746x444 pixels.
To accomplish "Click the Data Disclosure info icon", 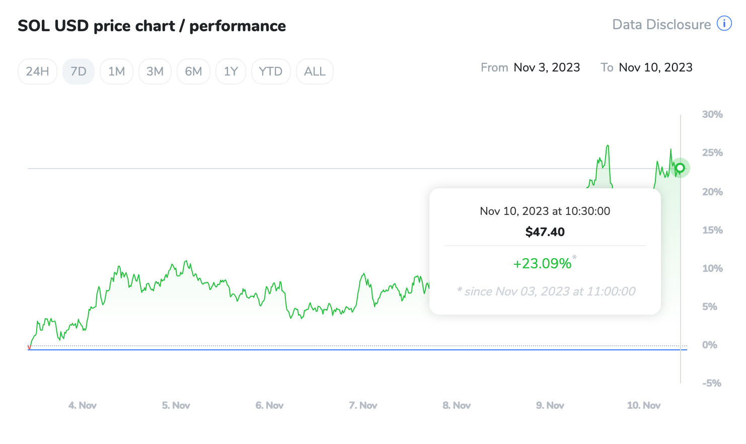I will click(724, 24).
